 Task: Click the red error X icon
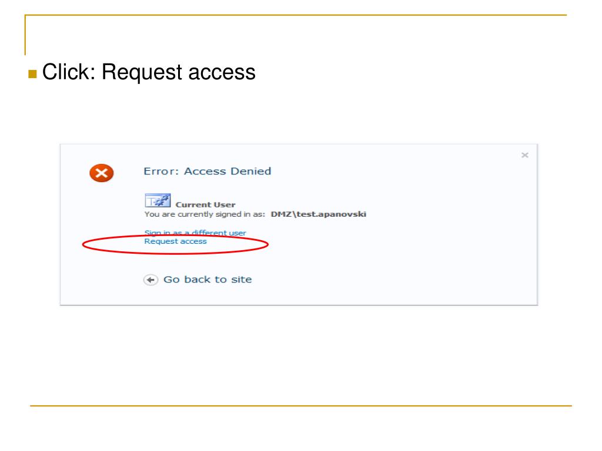[x=101, y=173]
